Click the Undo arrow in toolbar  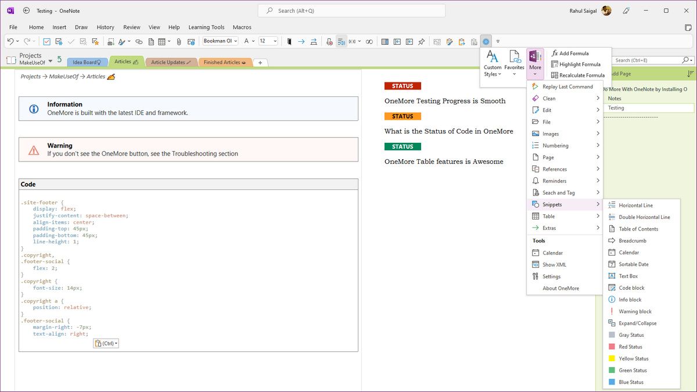(x=10, y=41)
